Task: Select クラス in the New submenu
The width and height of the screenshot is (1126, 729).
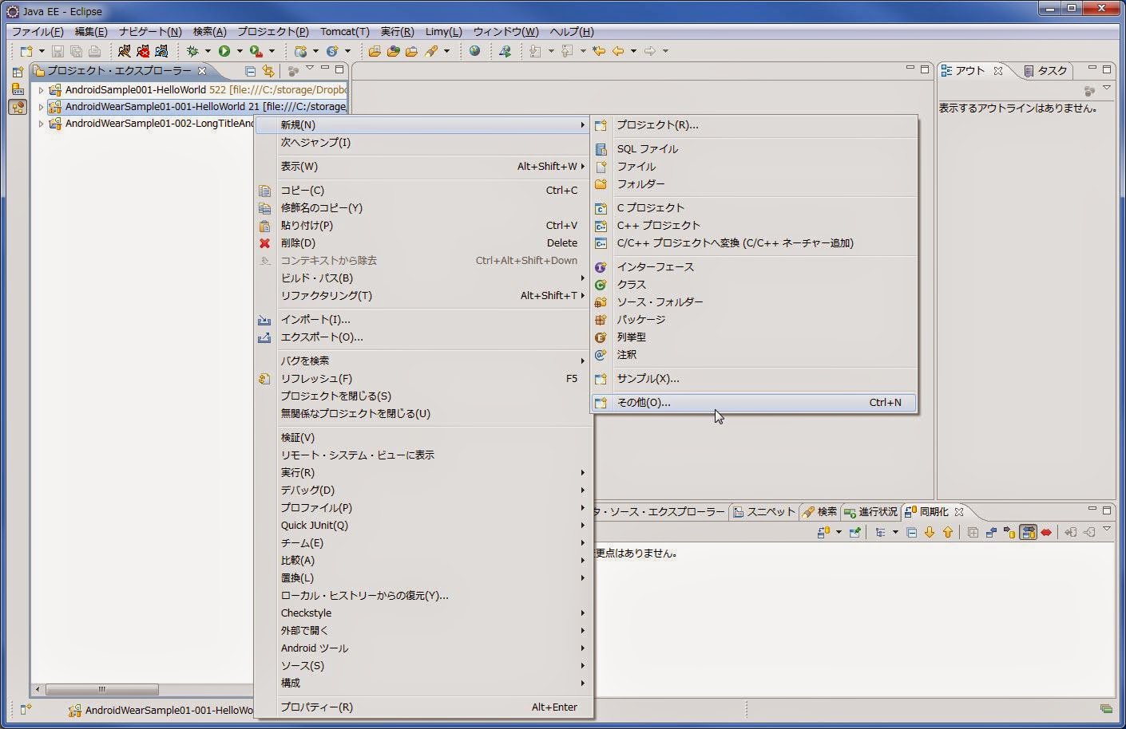Action: [x=754, y=285]
